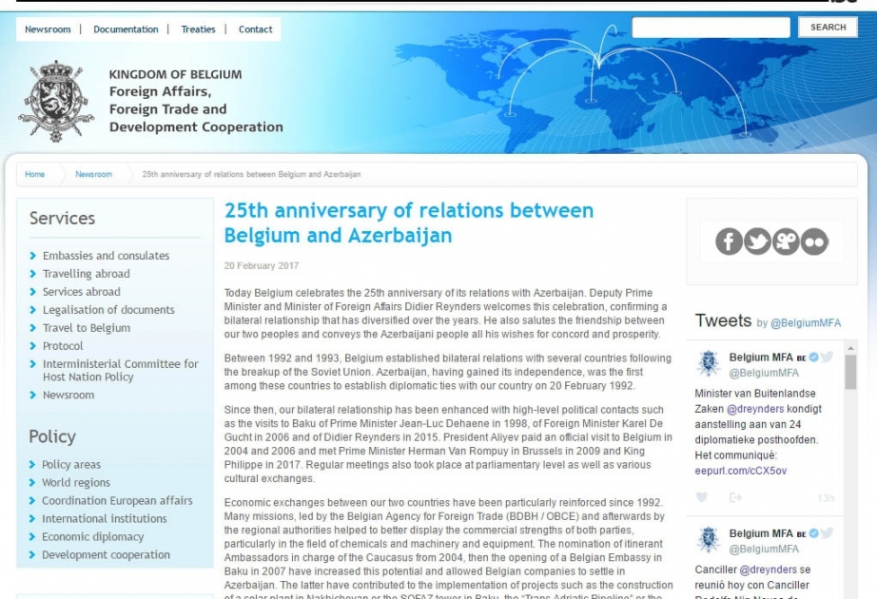Viewport: 877px width, 599px height.
Task: Focus the search input field
Action: pyautogui.click(x=711, y=27)
